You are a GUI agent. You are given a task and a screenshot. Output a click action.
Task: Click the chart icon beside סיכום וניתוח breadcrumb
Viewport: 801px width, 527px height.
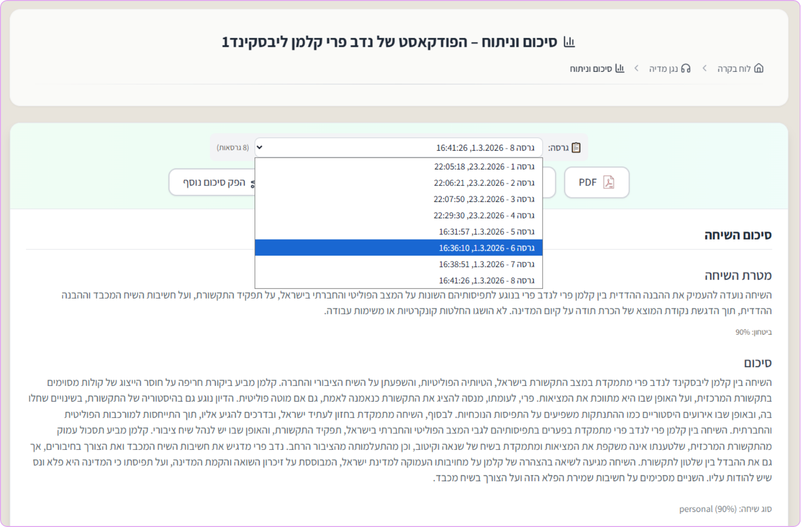tap(619, 68)
